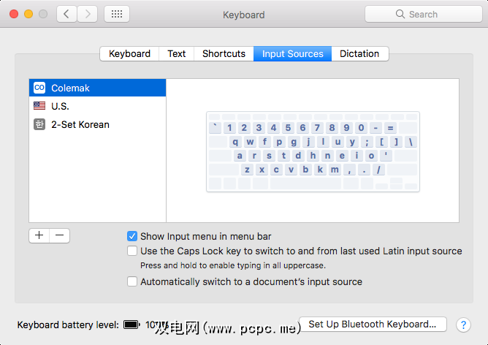Open the Text tab
488x345 pixels.
click(x=177, y=53)
